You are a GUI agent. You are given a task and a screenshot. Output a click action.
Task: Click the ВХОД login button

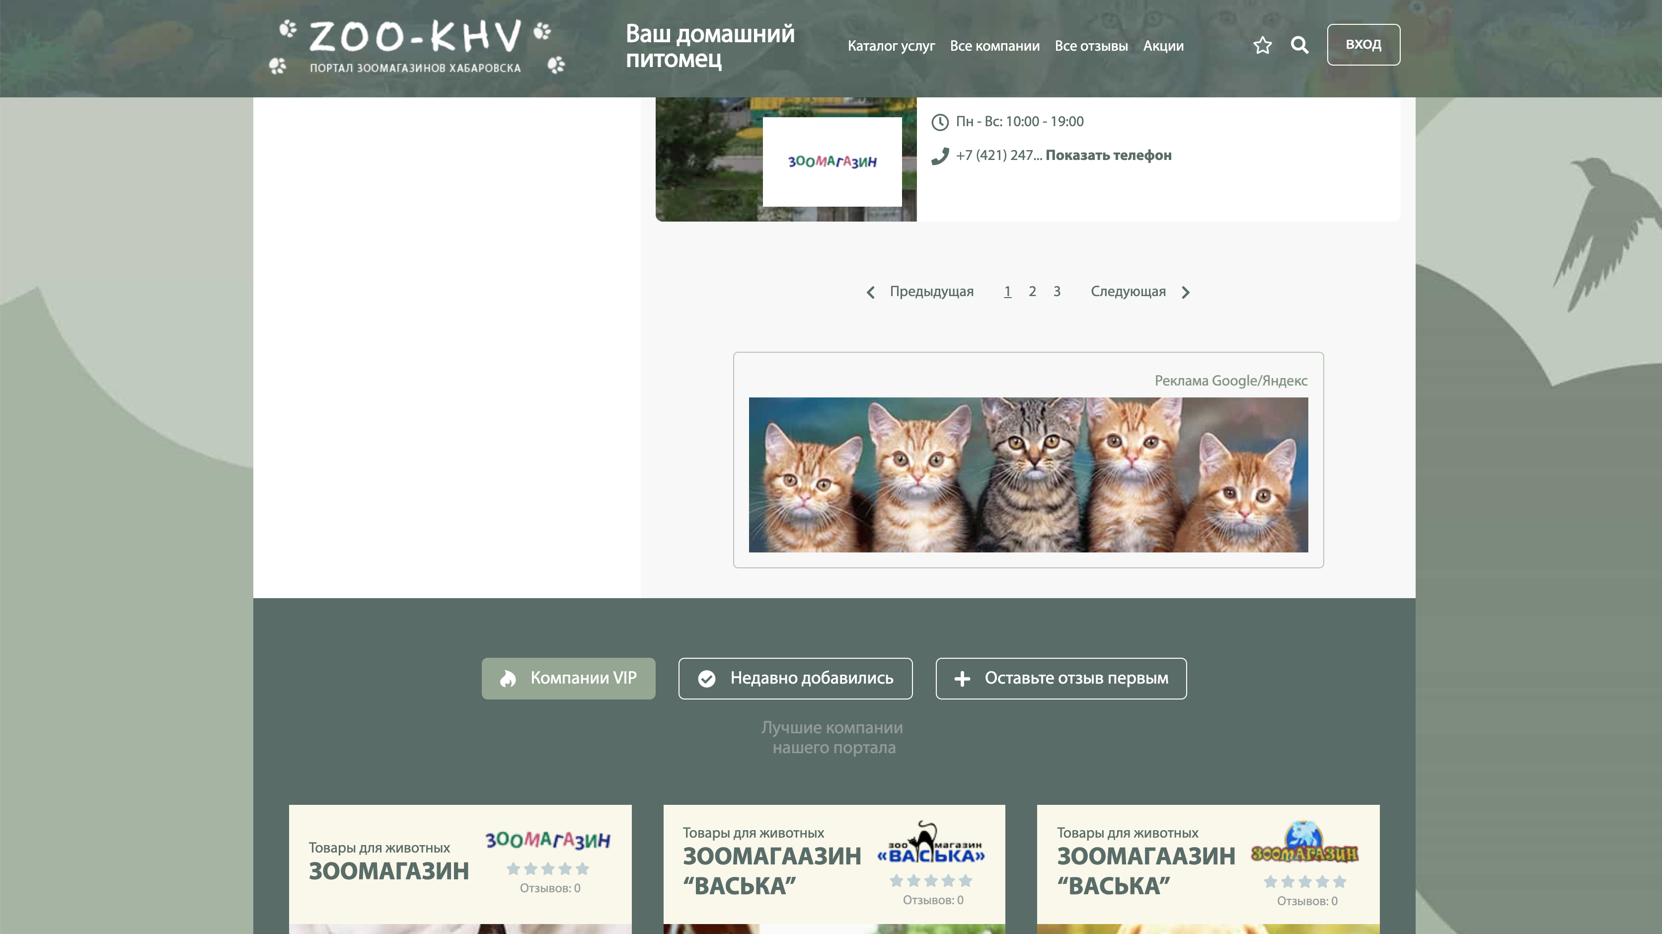click(x=1363, y=45)
